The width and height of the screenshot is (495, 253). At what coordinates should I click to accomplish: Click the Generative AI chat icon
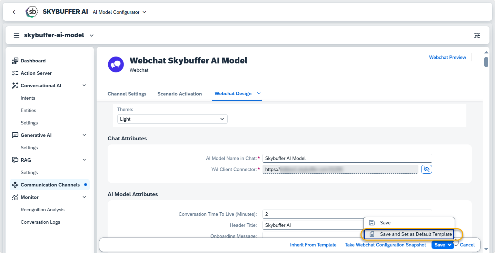click(x=15, y=135)
